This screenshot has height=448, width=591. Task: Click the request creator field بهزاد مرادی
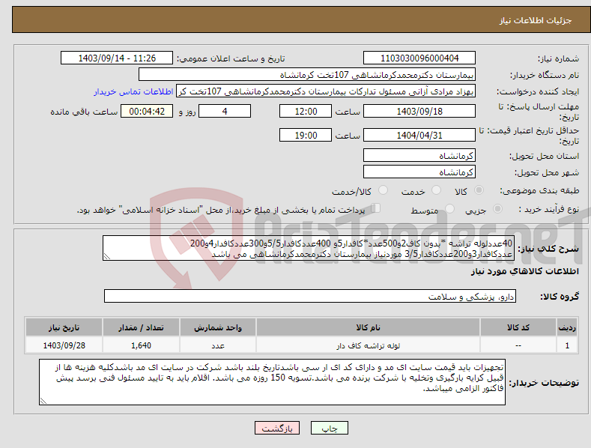pos(326,91)
